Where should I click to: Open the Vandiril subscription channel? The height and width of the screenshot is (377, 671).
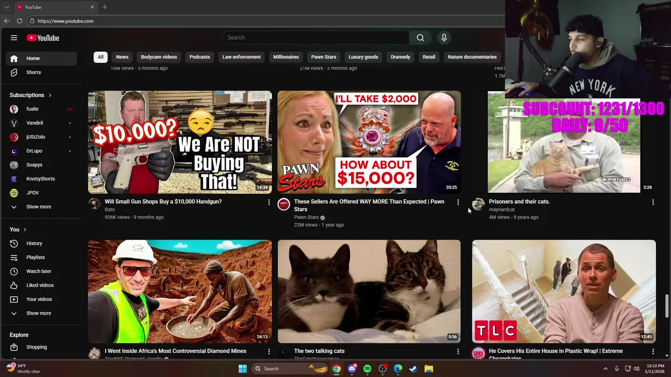pyautogui.click(x=41, y=123)
